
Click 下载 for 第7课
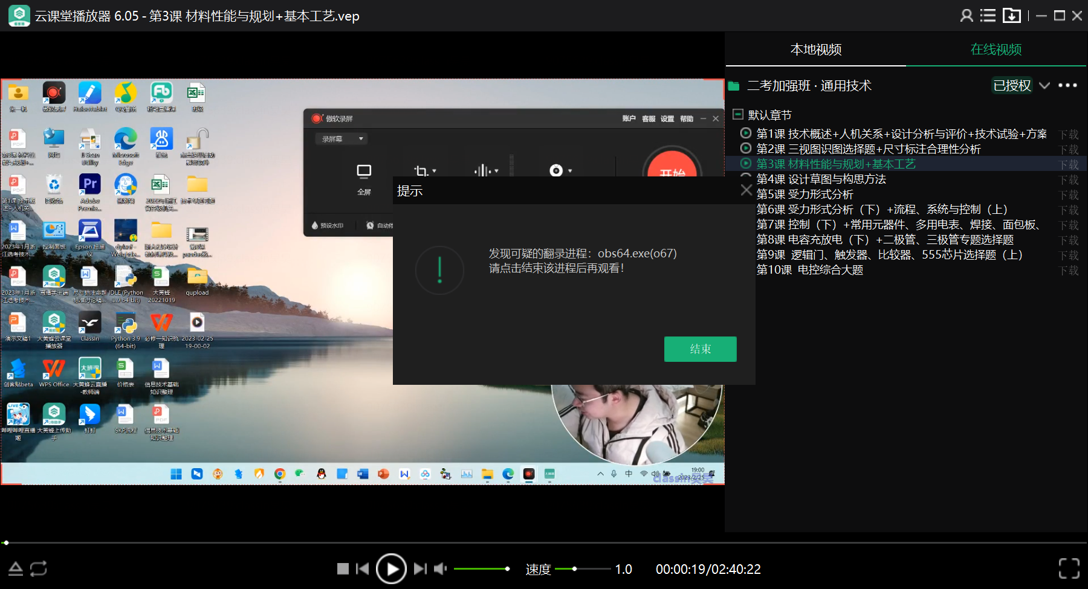click(x=1069, y=225)
